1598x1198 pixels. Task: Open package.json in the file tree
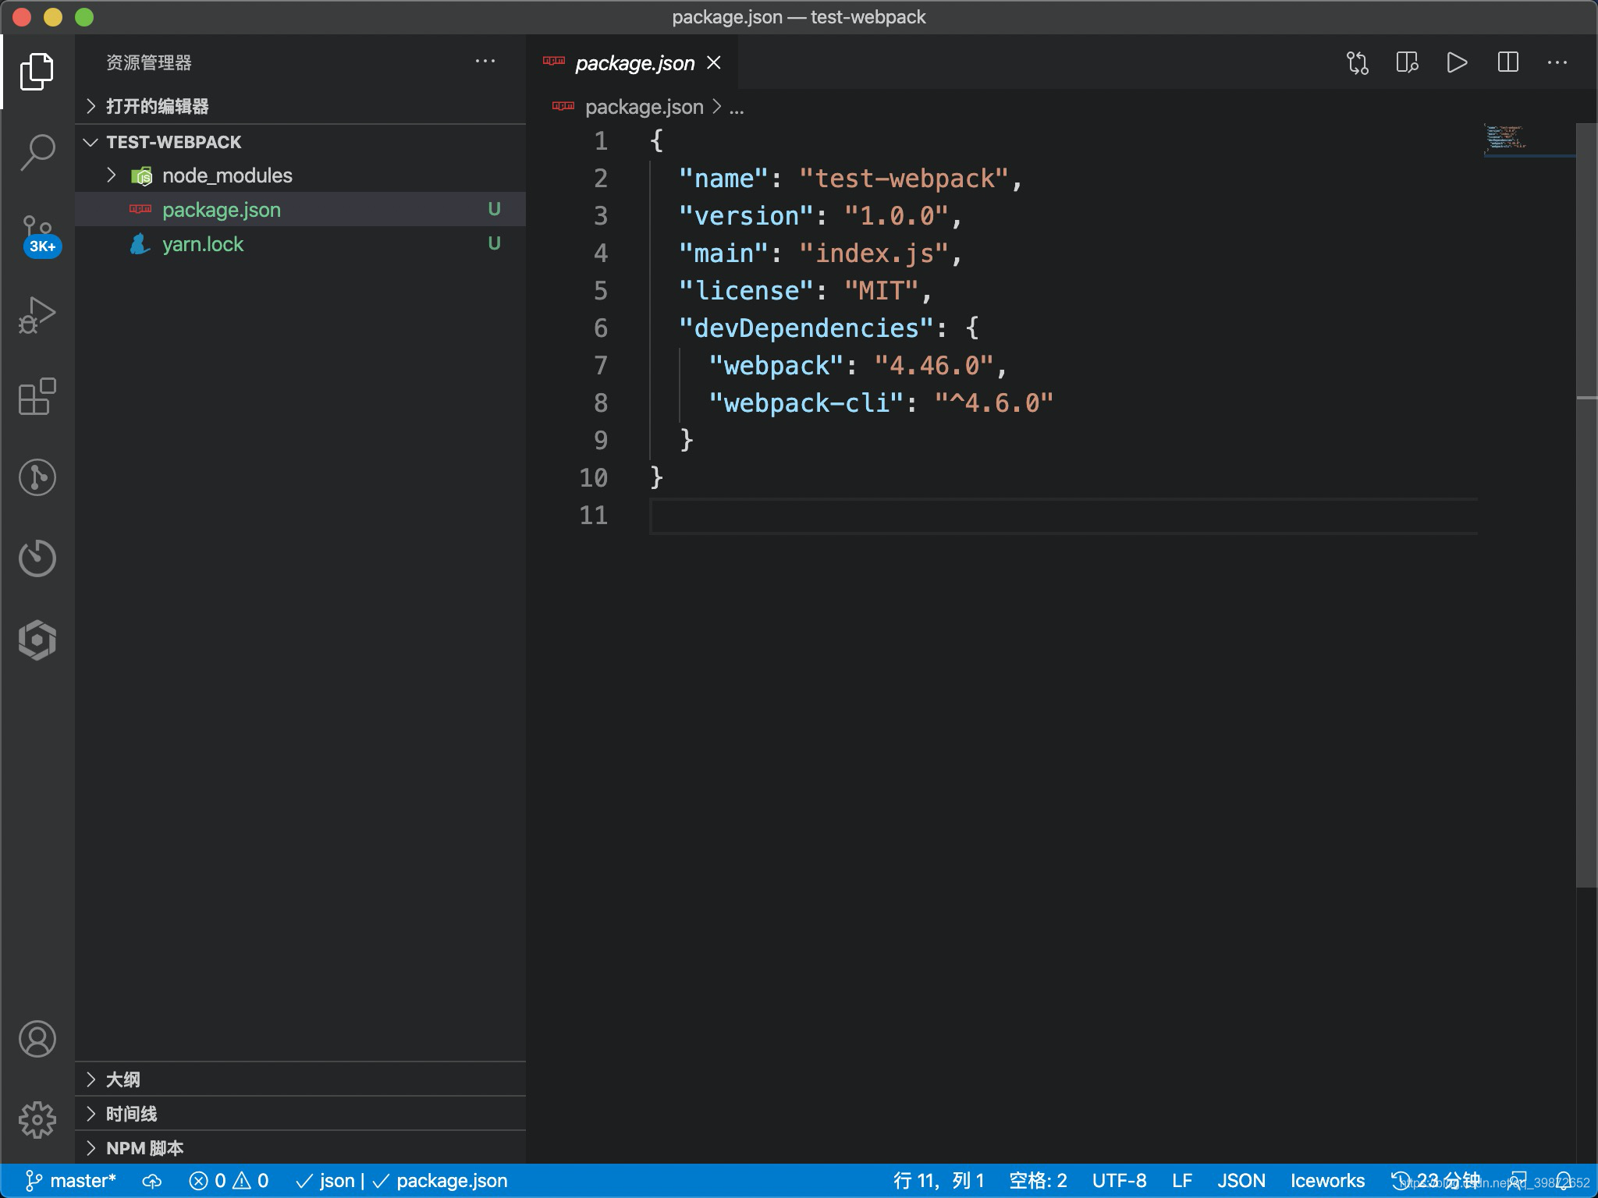coord(300,210)
